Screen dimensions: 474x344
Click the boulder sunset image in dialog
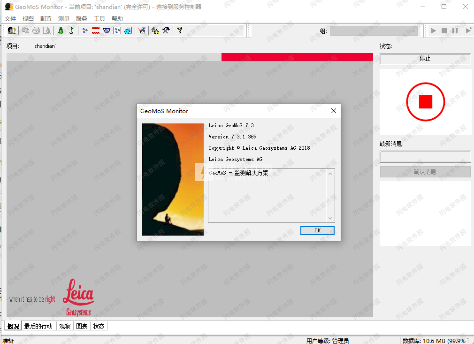click(173, 179)
